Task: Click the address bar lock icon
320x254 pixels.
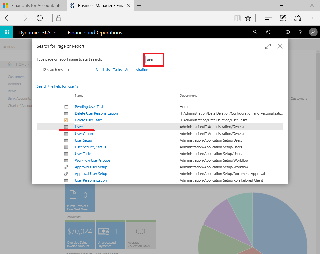Action: [x=59, y=18]
